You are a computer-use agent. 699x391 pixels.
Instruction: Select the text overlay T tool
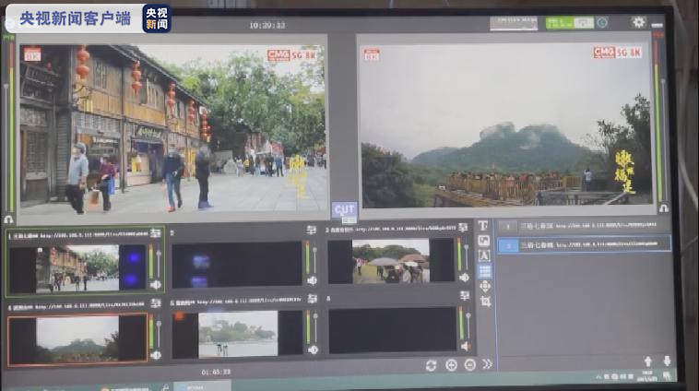(x=483, y=226)
